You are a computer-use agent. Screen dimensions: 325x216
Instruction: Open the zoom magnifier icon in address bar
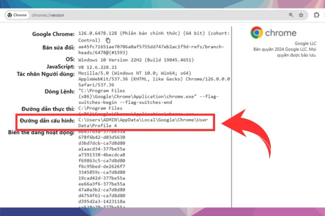[291, 15]
